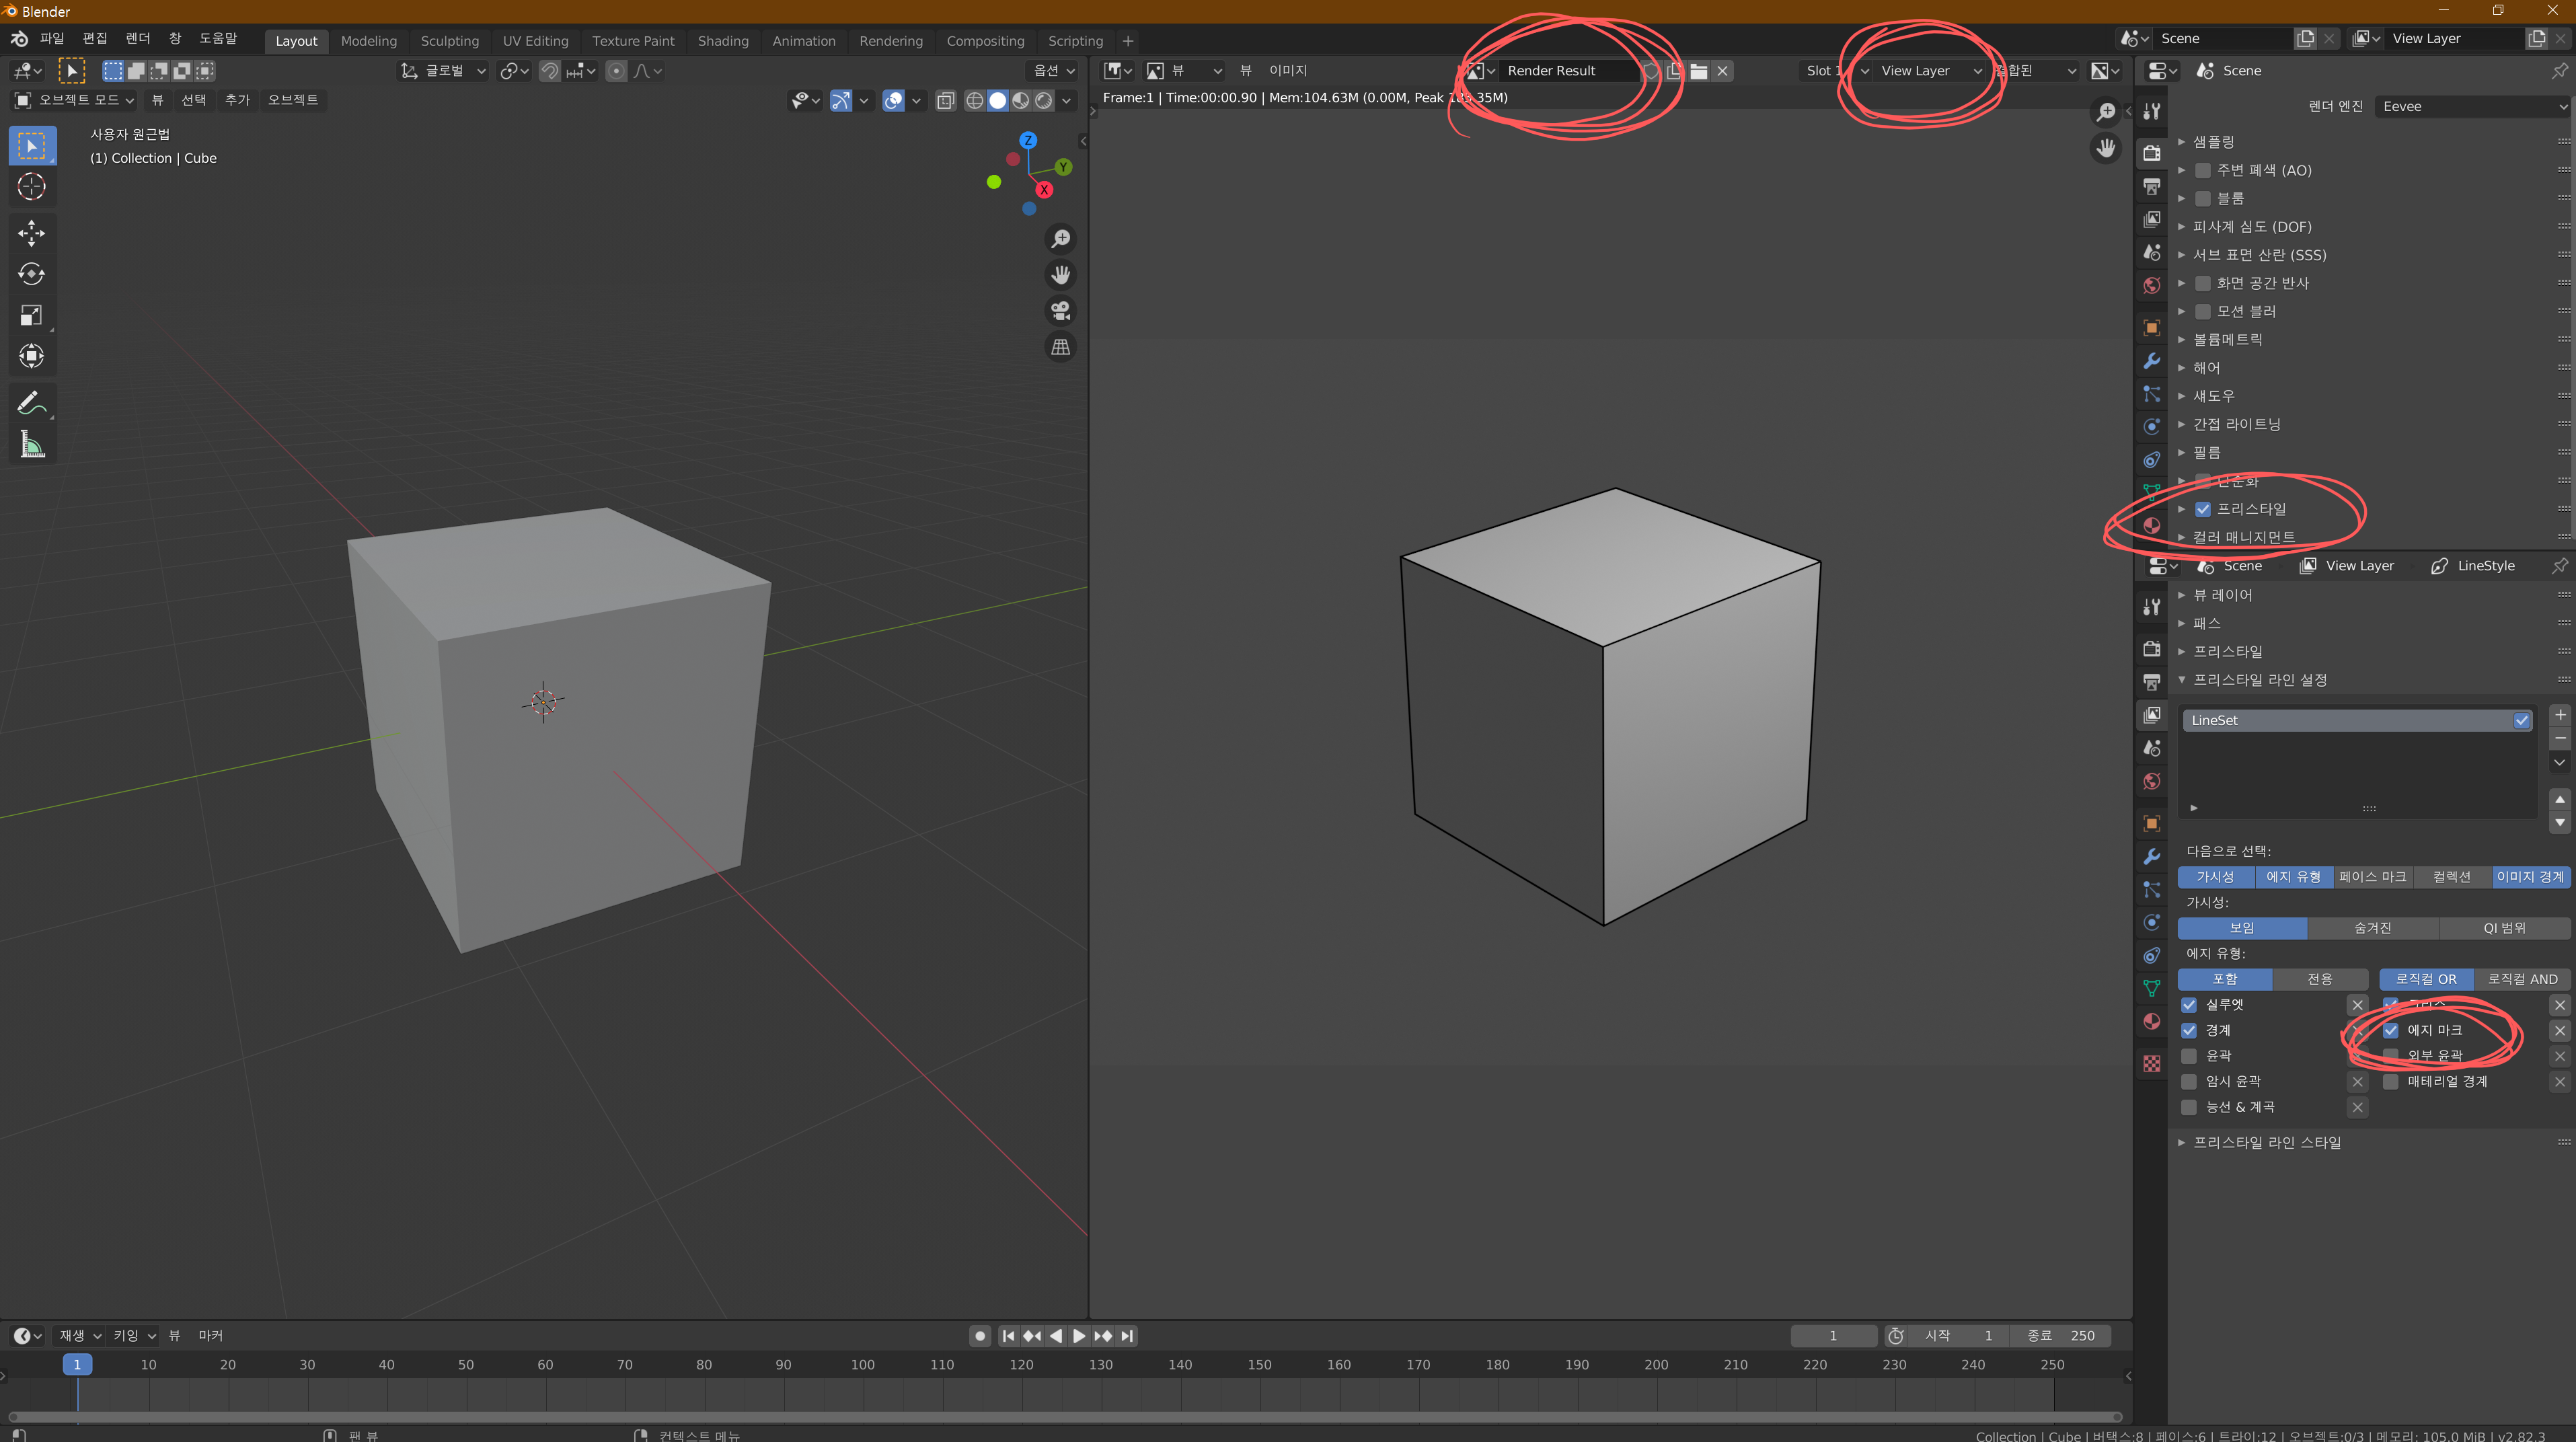Activate the 3D Cursor tool
This screenshot has height=1442, width=2576.
point(32,187)
